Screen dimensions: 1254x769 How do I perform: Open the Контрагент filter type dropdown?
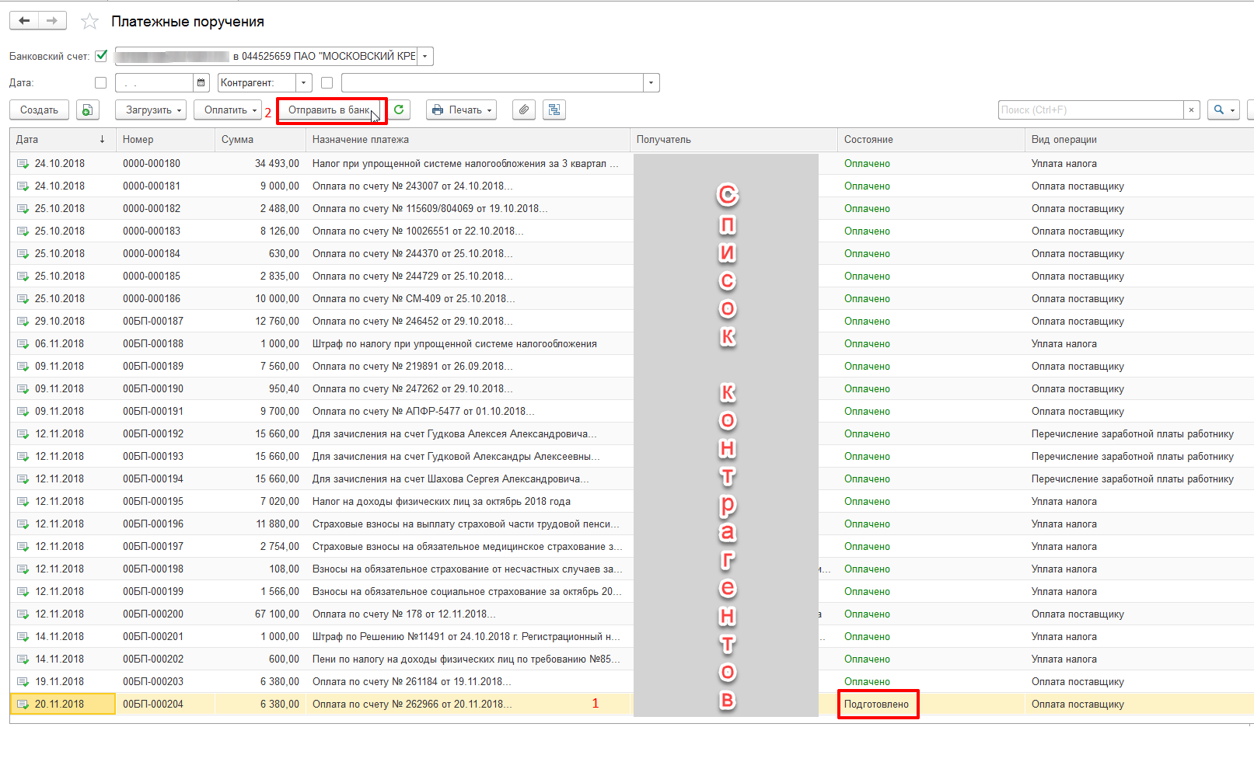[303, 83]
